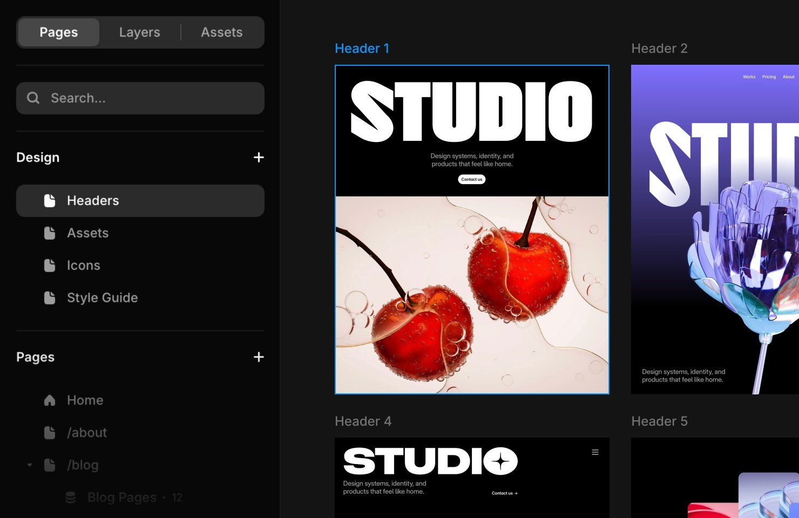Collapse the /blog page tree

click(x=30, y=465)
